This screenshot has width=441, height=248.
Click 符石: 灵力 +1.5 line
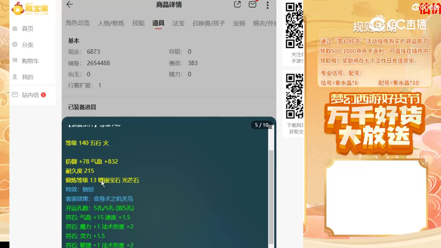[x=85, y=236]
